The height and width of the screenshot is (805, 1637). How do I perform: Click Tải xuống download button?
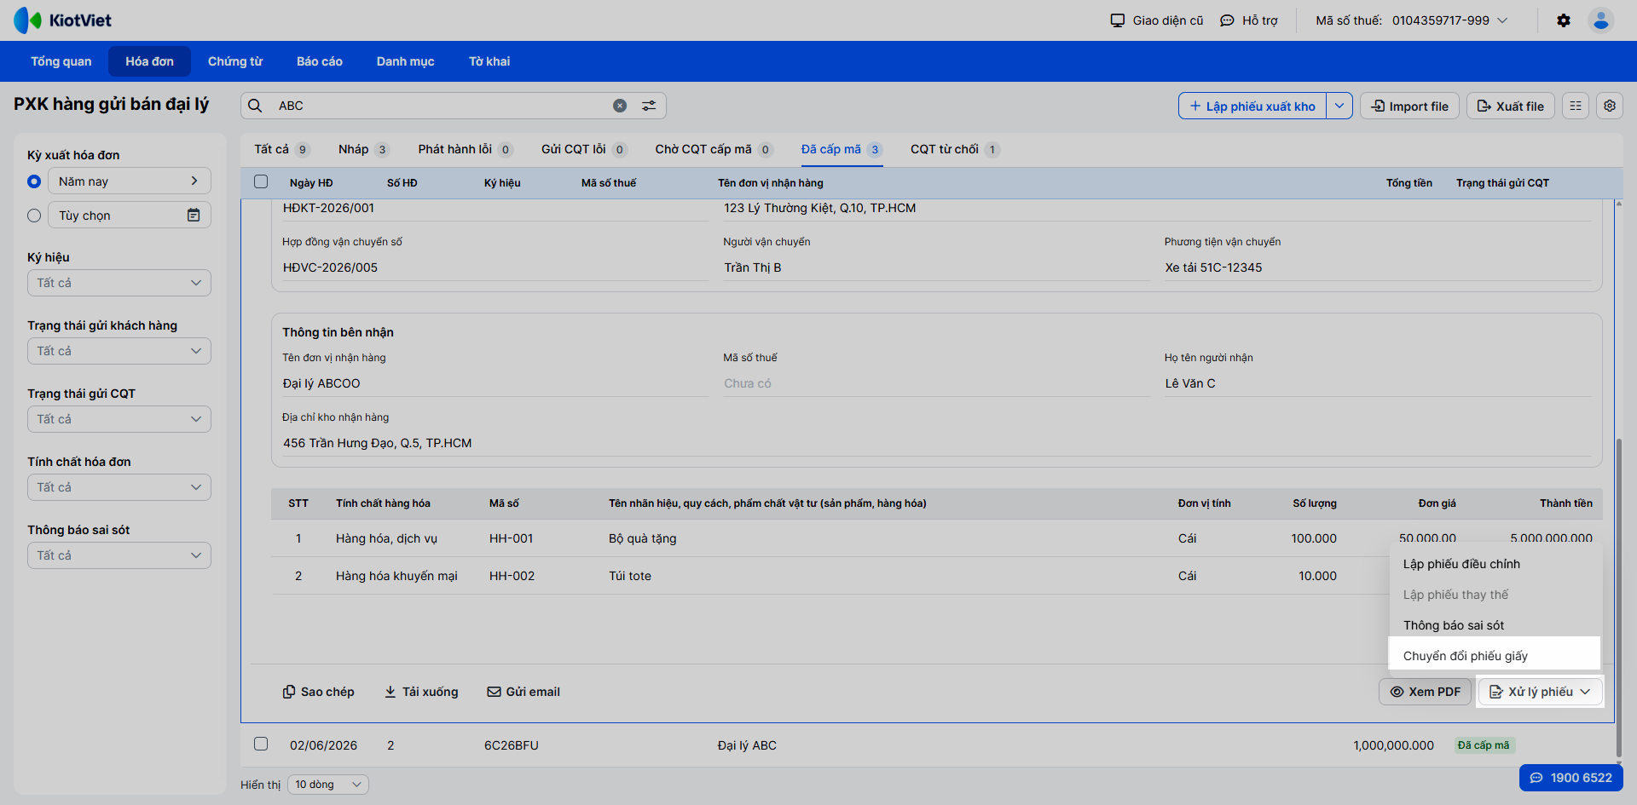(x=420, y=692)
